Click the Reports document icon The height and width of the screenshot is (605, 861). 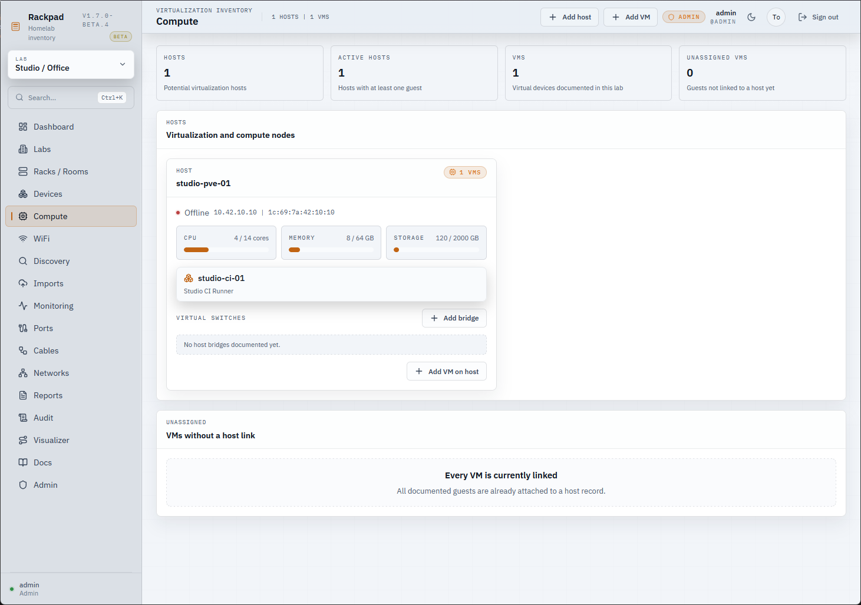coord(23,395)
